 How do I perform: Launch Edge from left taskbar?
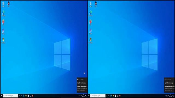coord(24,96)
